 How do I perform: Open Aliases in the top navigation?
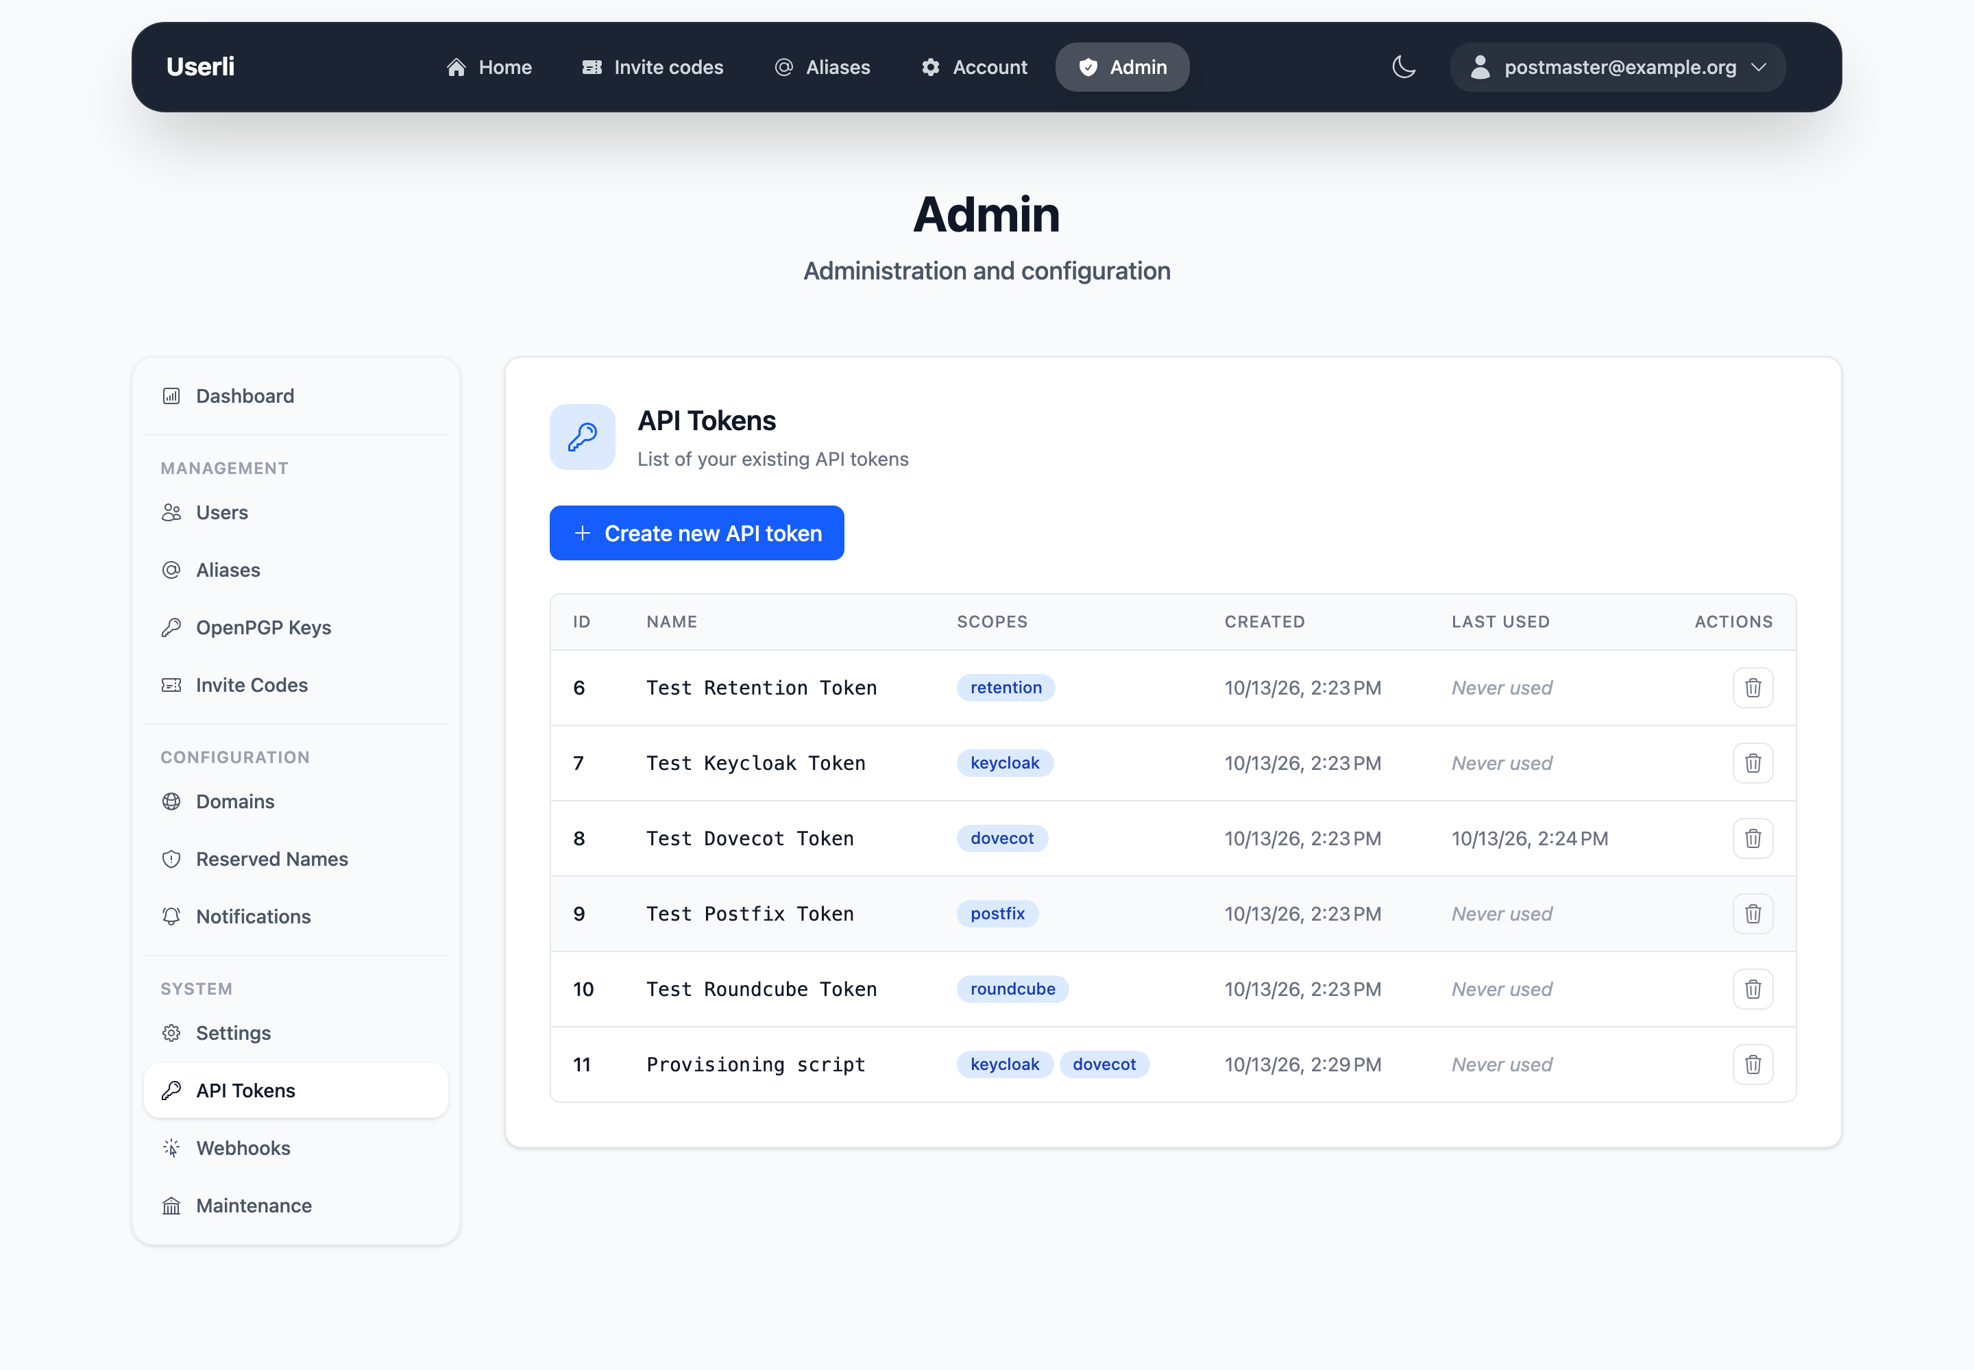tap(822, 67)
